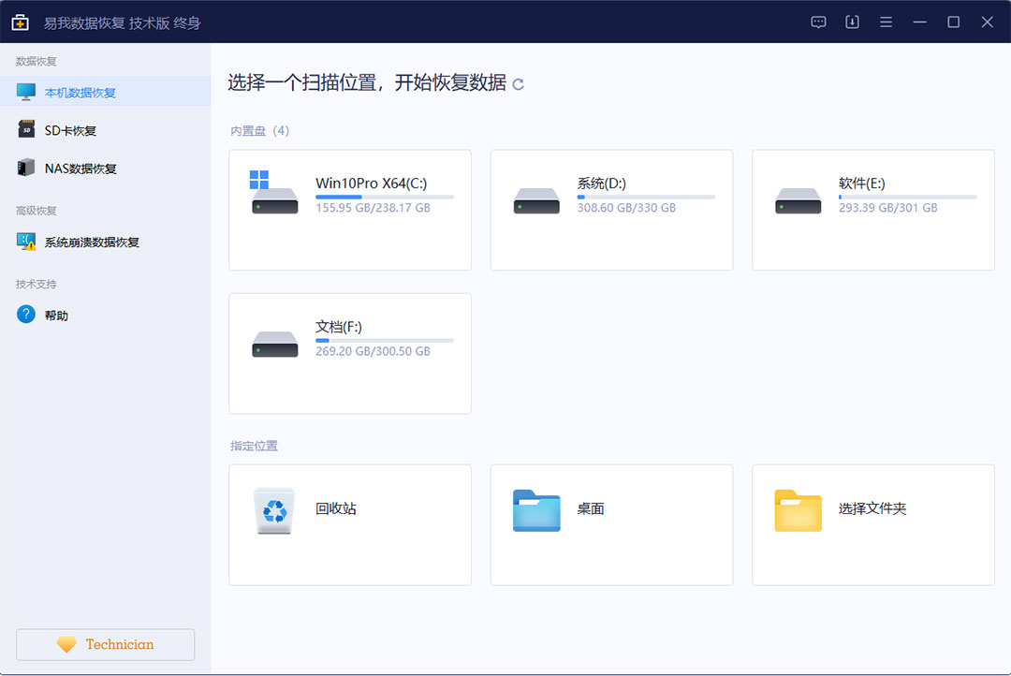Click the title 易我数据恢复 技术版 终身
Viewport: 1011px width, 676px height.
tap(122, 23)
